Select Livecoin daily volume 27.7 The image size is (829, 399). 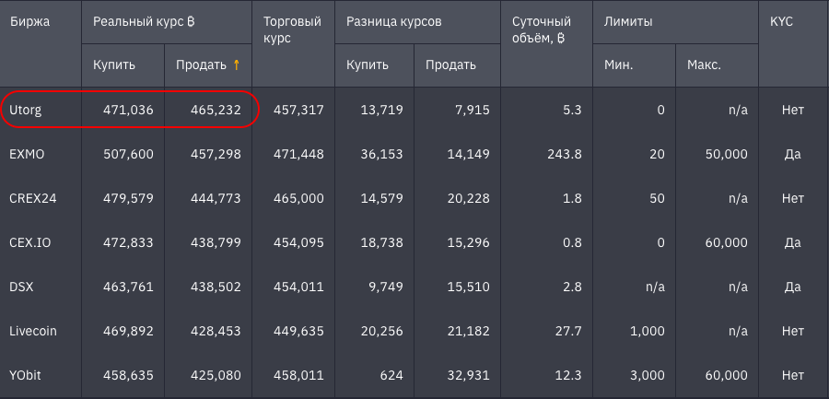(x=569, y=331)
